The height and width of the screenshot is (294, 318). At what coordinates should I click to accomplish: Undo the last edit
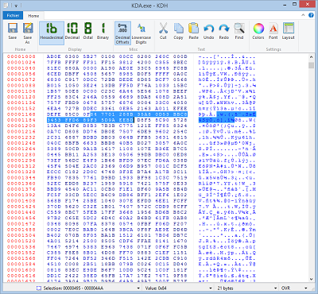click(x=209, y=31)
